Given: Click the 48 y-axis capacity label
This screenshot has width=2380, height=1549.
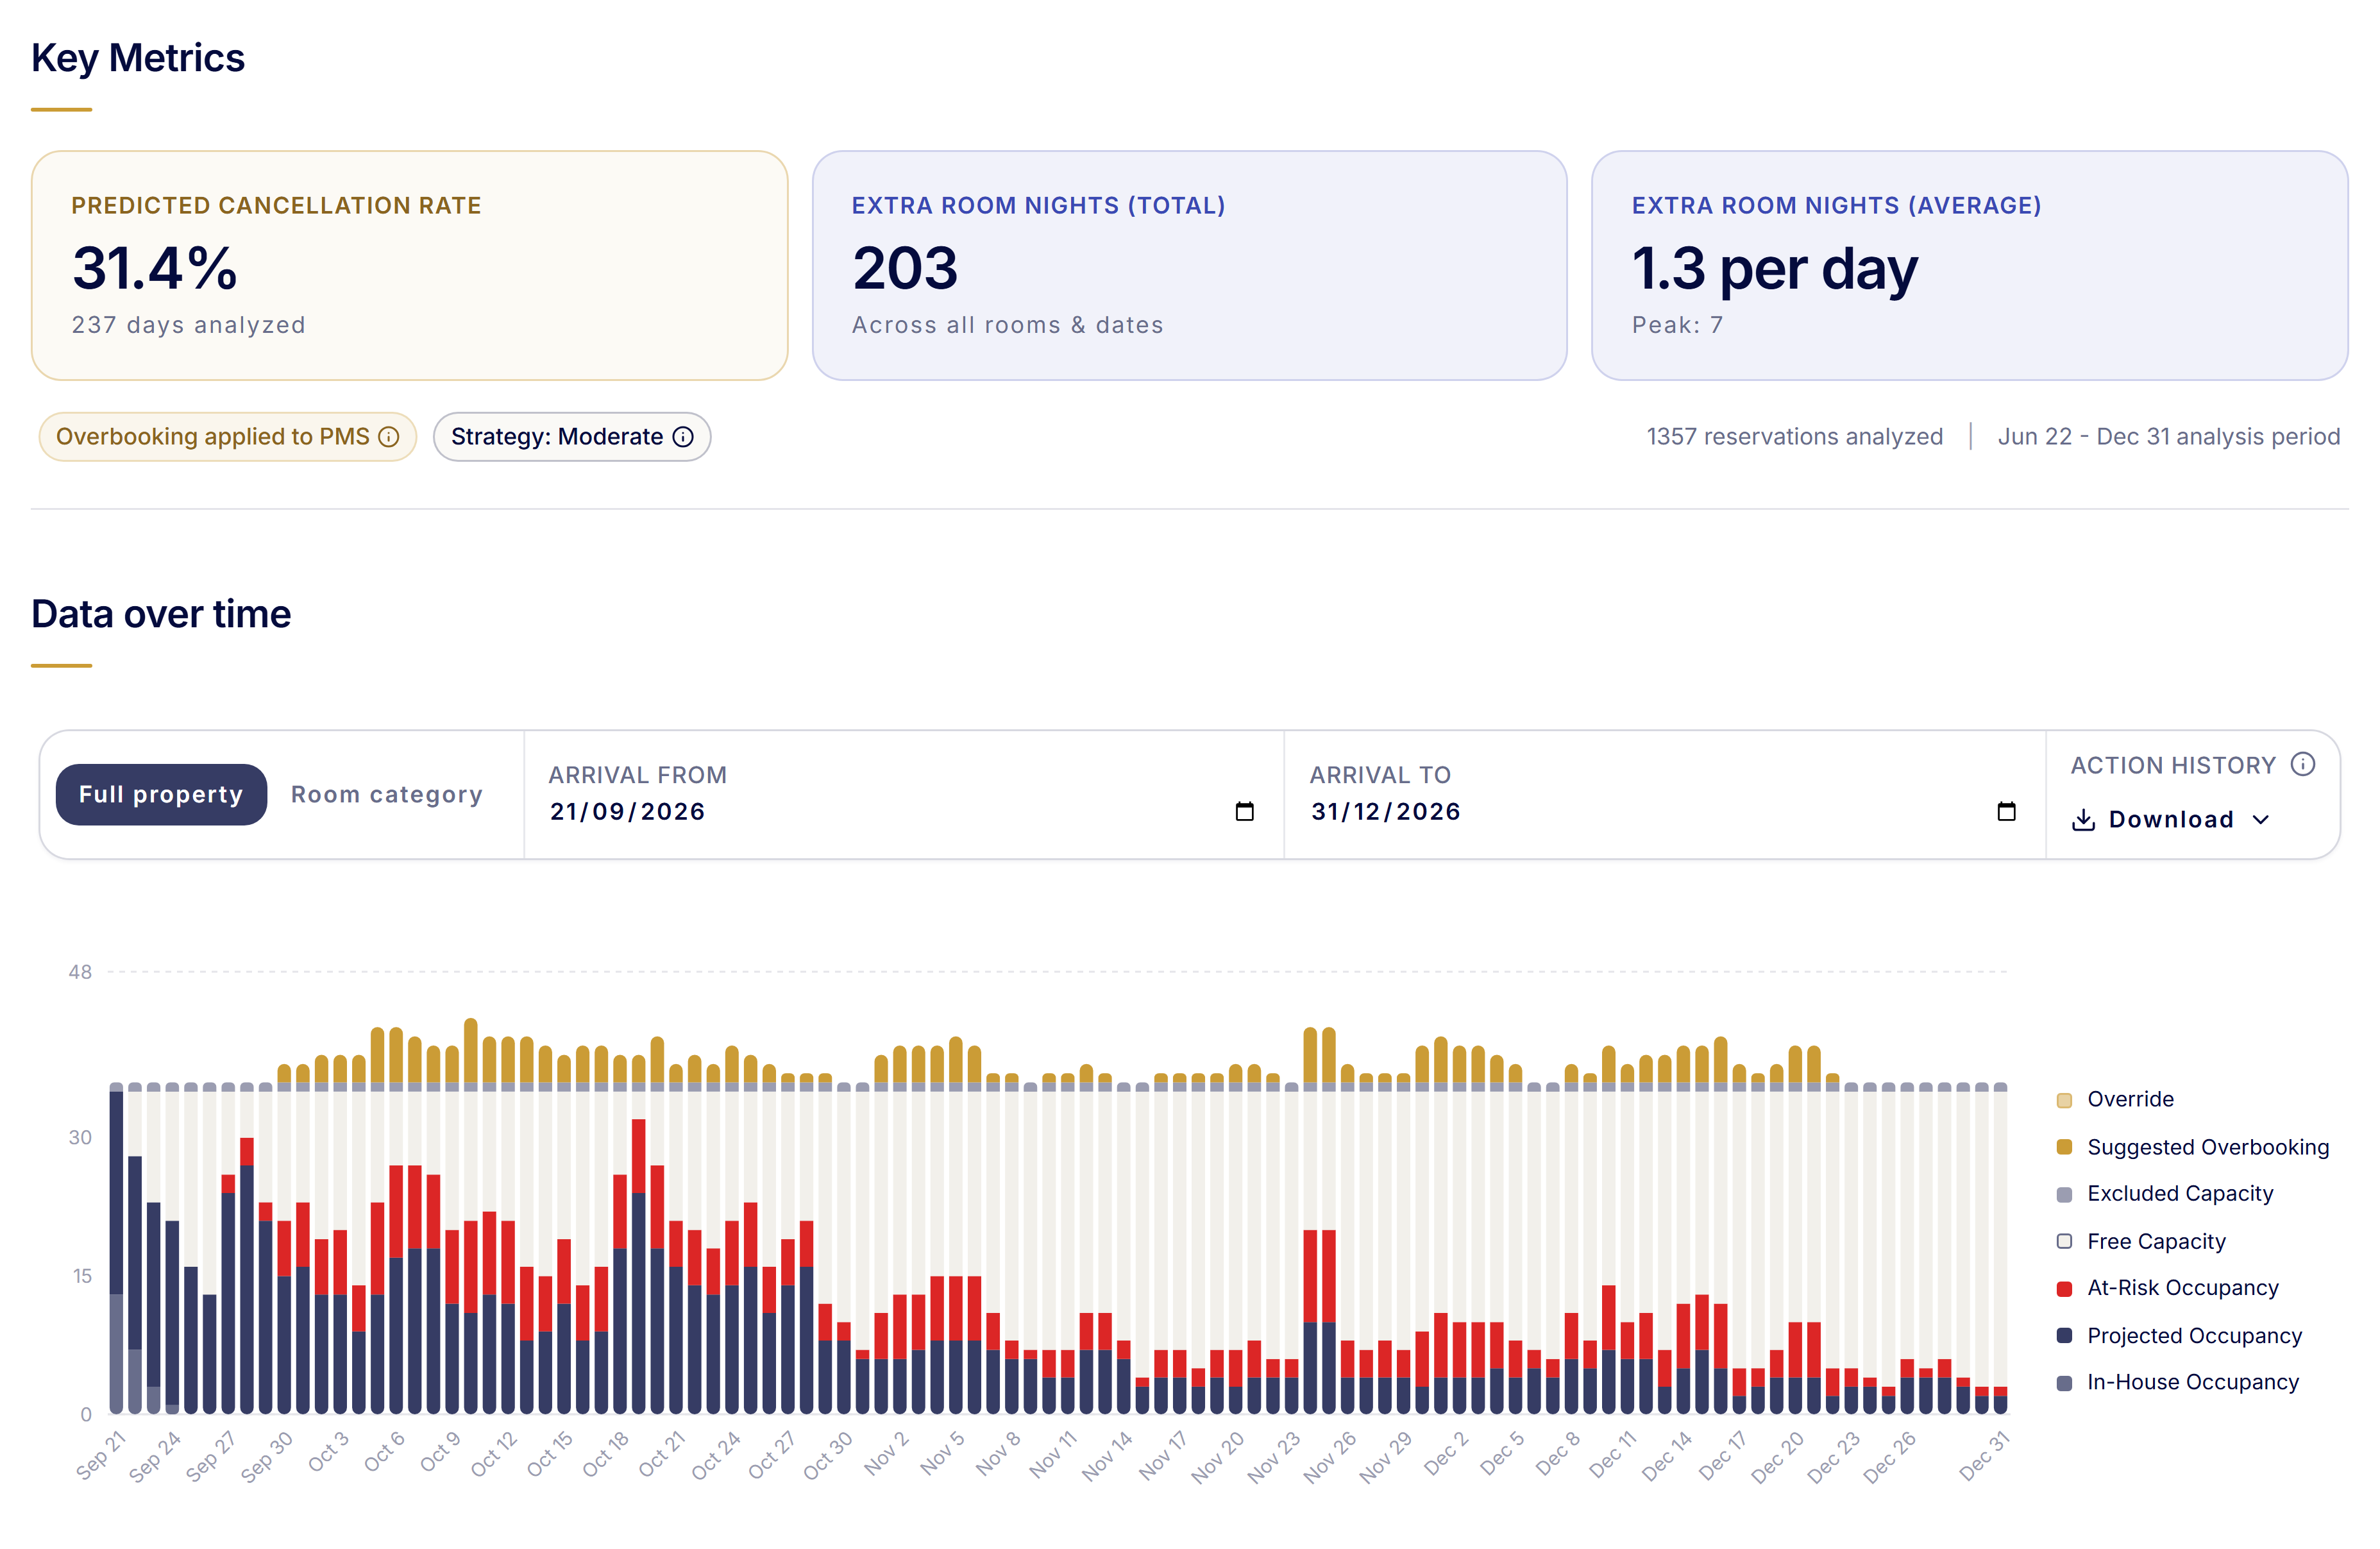Looking at the screenshot, I should click(80, 972).
